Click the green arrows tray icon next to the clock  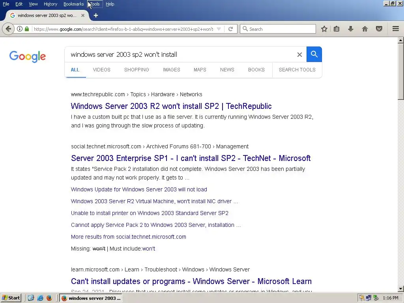tap(376, 298)
